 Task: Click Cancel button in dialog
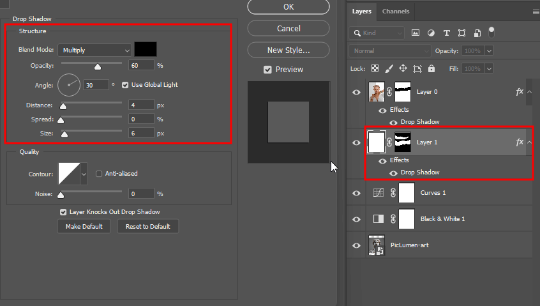[289, 29]
